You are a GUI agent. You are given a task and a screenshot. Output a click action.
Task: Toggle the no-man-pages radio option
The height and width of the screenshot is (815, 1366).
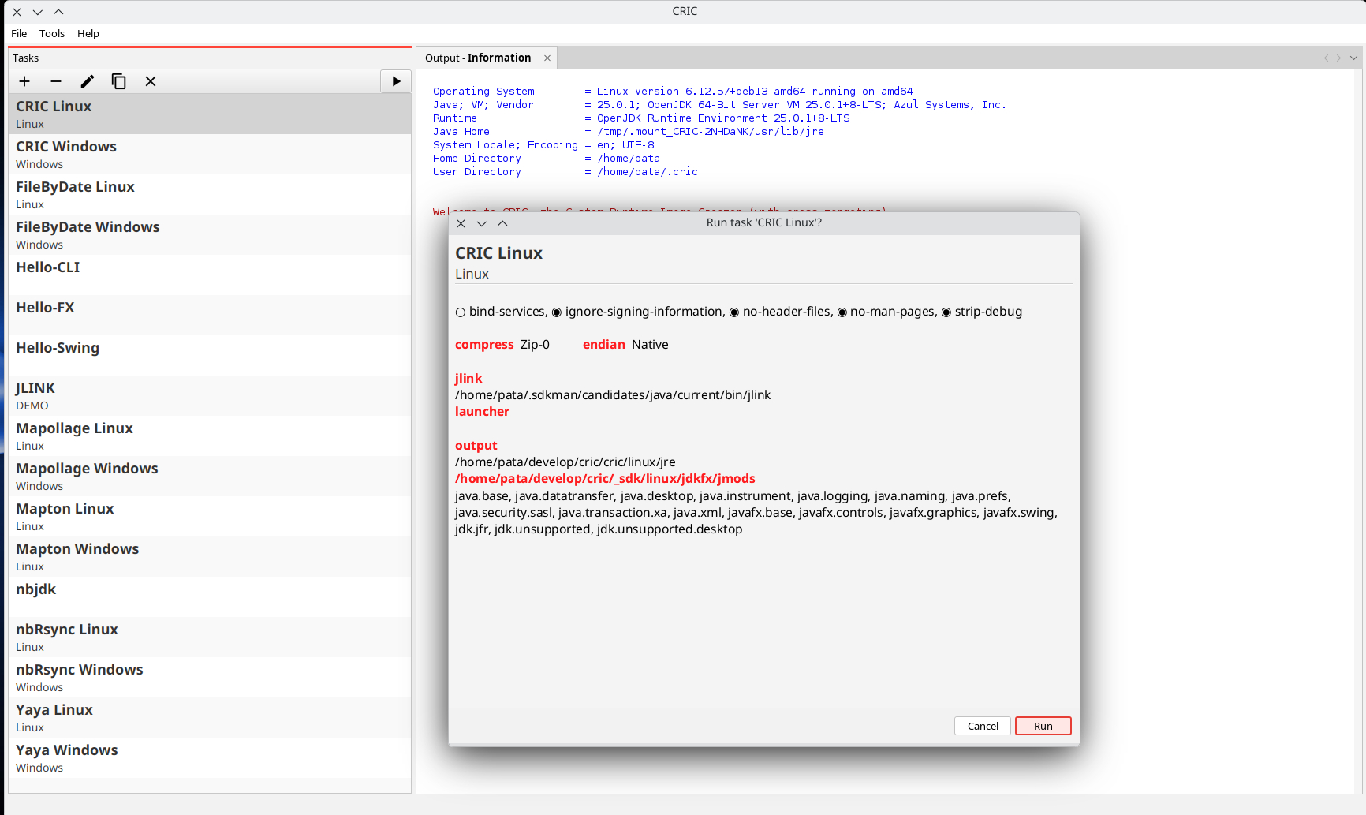coord(842,312)
